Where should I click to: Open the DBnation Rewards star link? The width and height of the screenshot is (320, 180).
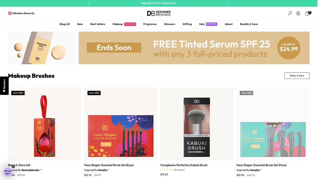[21, 13]
